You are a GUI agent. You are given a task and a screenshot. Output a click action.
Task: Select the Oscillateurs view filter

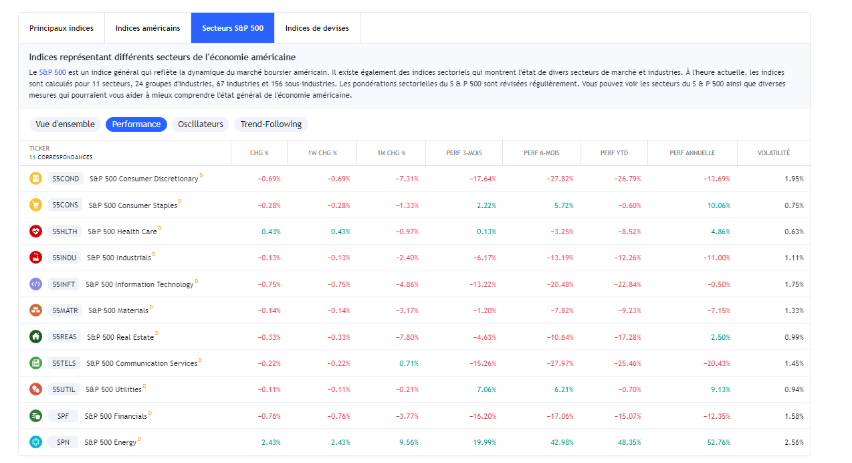click(201, 124)
